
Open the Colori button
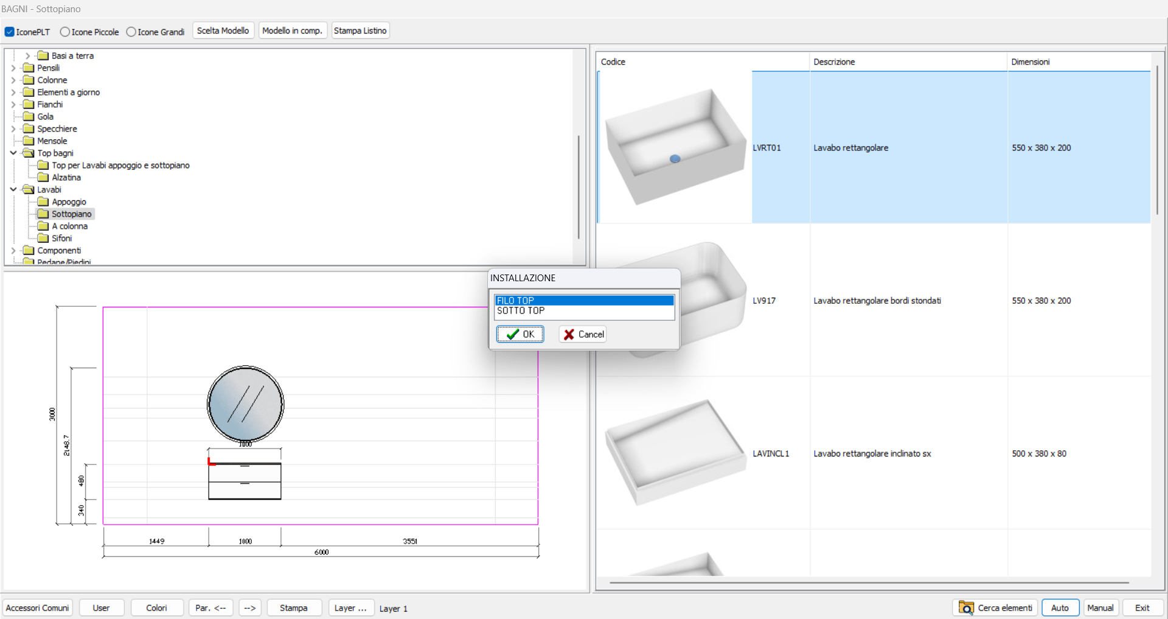click(x=156, y=607)
